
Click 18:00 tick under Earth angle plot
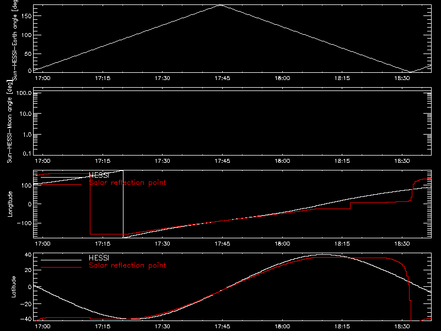[x=282, y=78]
